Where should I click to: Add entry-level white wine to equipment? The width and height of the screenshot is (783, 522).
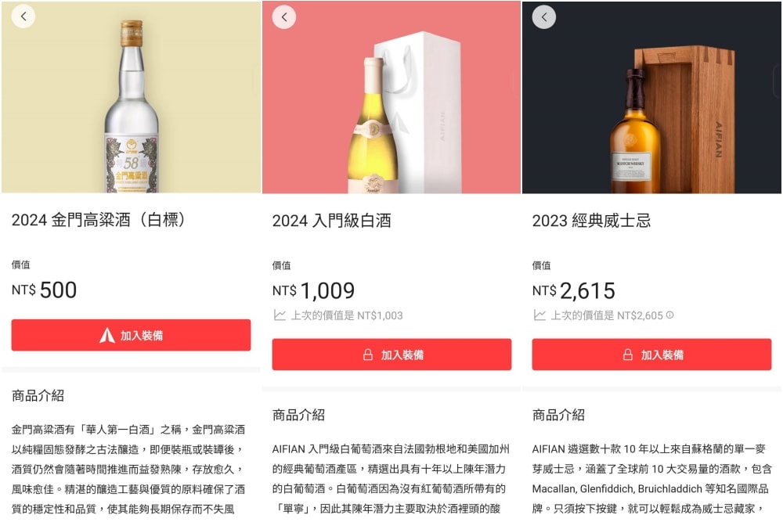click(391, 355)
